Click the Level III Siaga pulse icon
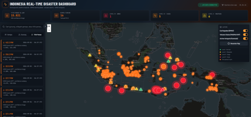Viewport: 251px width, 117px height. (155, 16)
